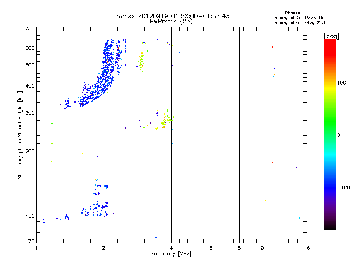Click y-axis tick label '400'
Screen dimensions: 361x270
(30, 86)
